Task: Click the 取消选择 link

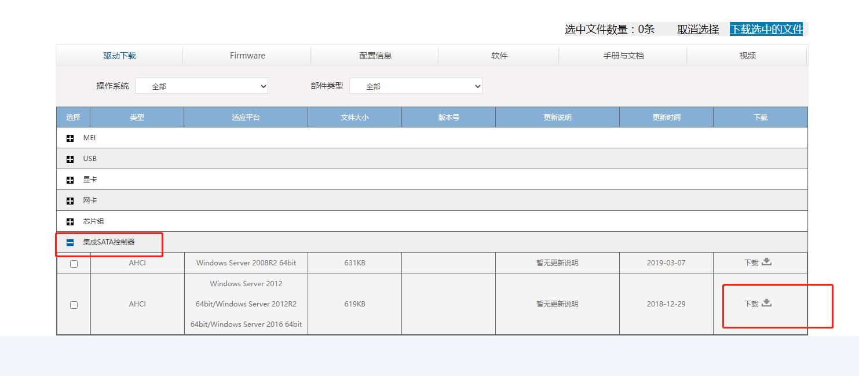Action: 698,29
